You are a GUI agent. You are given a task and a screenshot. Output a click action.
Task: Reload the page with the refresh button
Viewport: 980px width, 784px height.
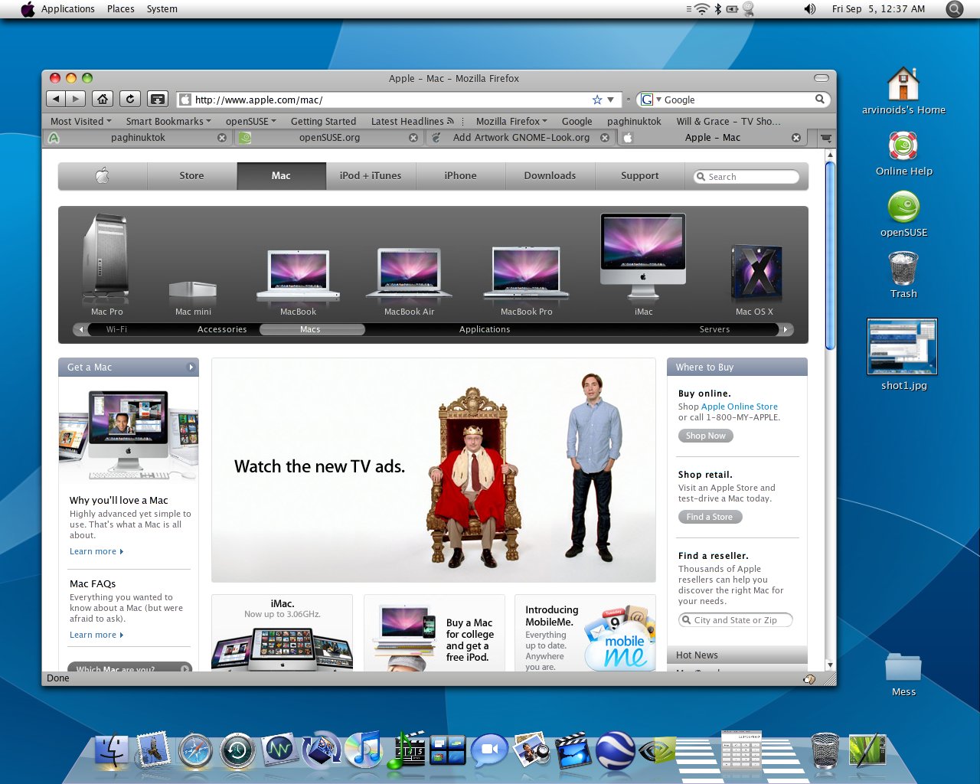130,99
